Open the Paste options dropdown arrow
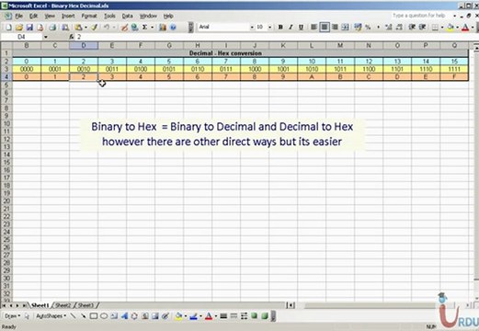479x331 pixels. tap(86, 28)
